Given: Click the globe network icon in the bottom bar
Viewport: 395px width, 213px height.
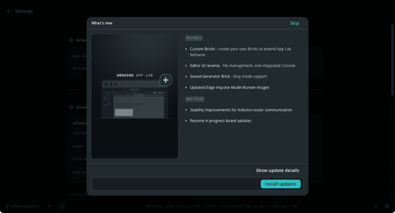Looking at the screenshot, I should [387, 206].
